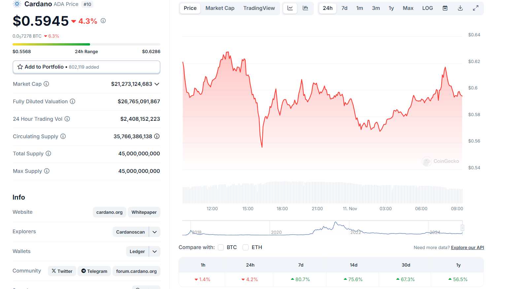The height and width of the screenshot is (289, 507).
Task: Click the info icon beside the 4.3% change
Action: tap(103, 21)
